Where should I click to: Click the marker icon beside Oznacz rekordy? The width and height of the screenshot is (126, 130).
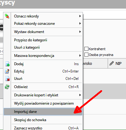[x=7, y=16]
